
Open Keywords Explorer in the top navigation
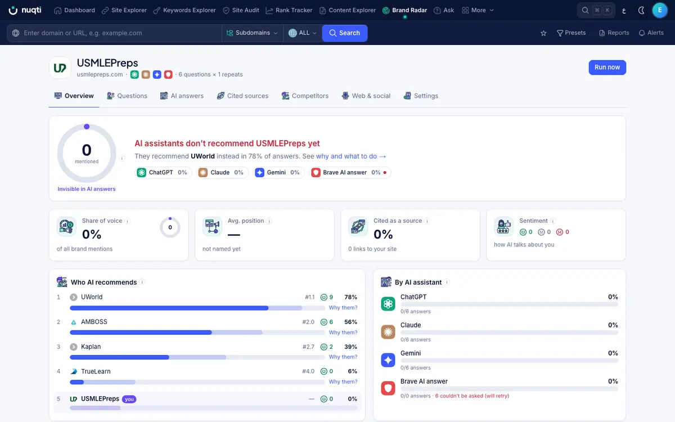pos(185,10)
